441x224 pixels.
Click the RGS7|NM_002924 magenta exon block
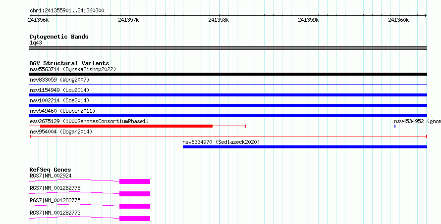click(x=135, y=181)
